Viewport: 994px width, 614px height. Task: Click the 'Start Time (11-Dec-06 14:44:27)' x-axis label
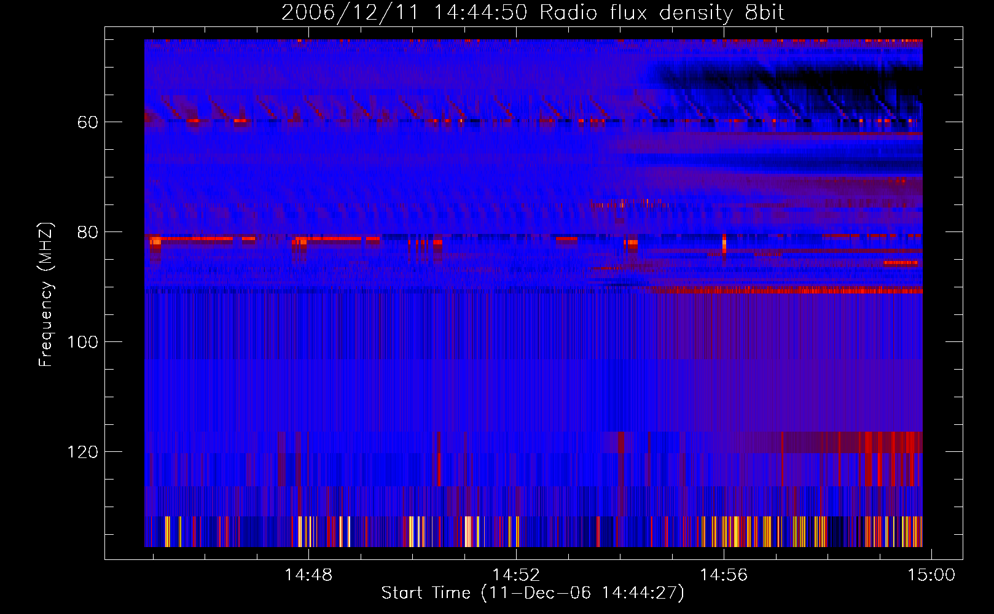click(x=533, y=593)
